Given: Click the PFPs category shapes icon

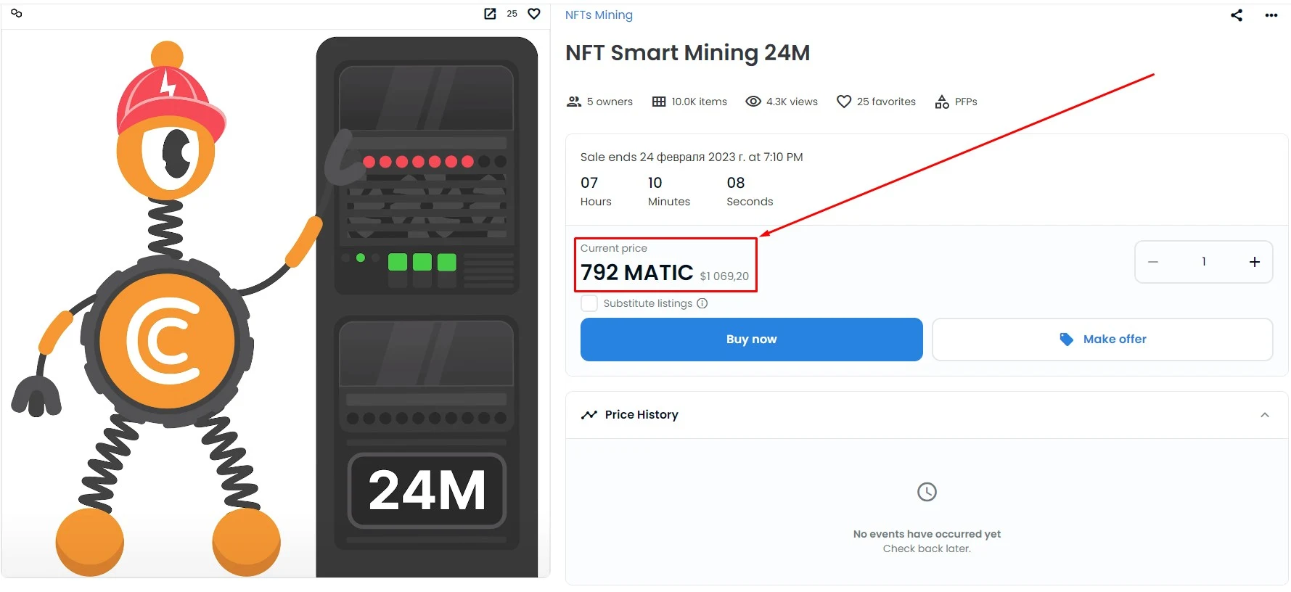Looking at the screenshot, I should point(942,102).
